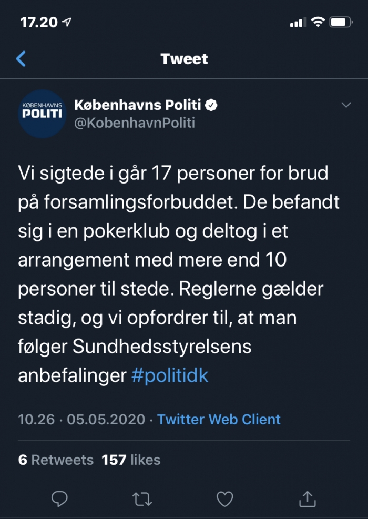Screen dimensions: 368x519
Task: Tap the Tweet header title
Action: (x=185, y=59)
